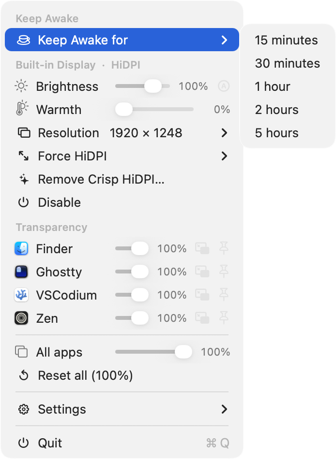
Task: Expand the Force HiDPI submenu
Action: (122, 156)
